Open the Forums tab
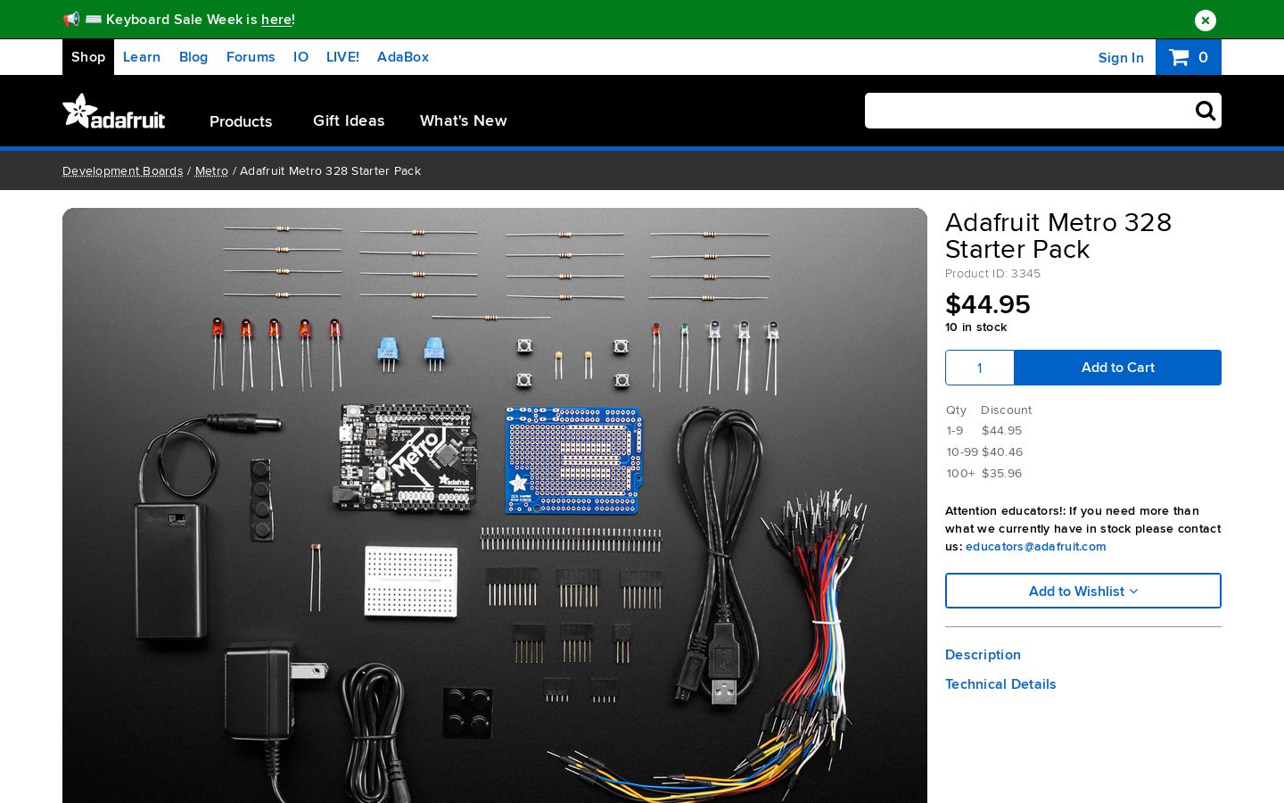 (251, 57)
